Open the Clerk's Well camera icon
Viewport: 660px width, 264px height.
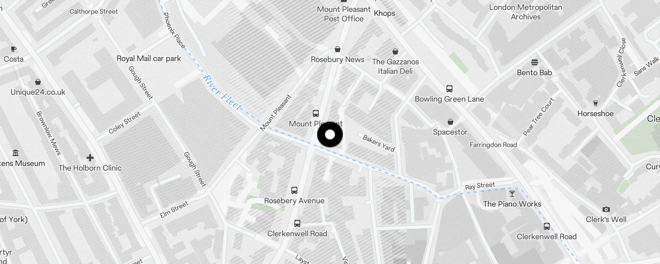(606, 209)
